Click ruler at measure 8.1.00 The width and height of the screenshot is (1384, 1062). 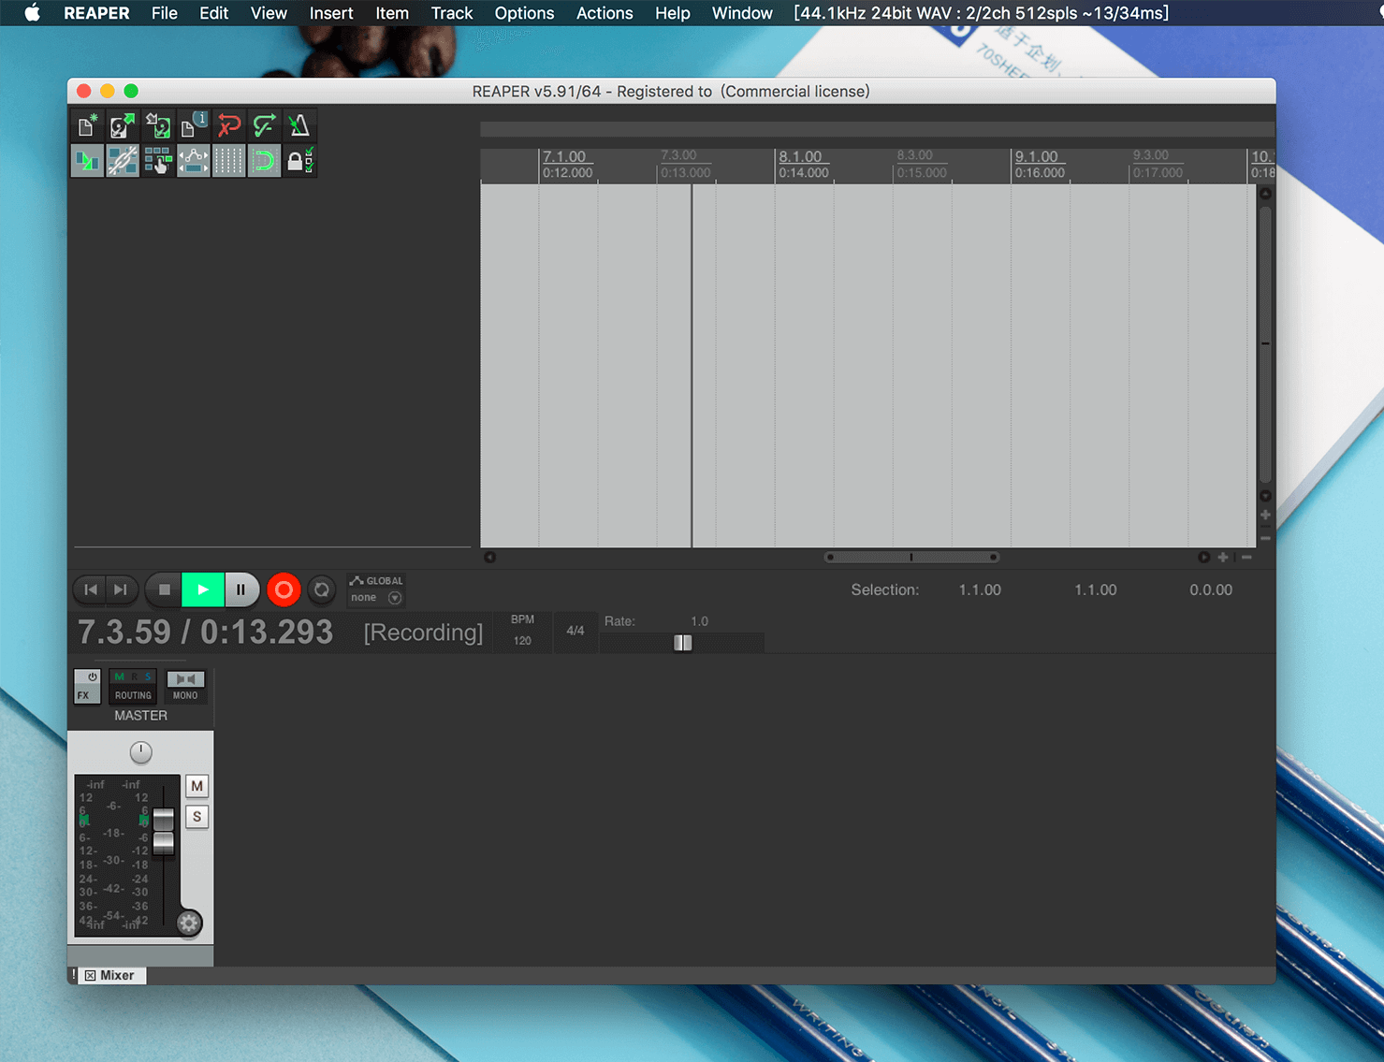click(800, 157)
